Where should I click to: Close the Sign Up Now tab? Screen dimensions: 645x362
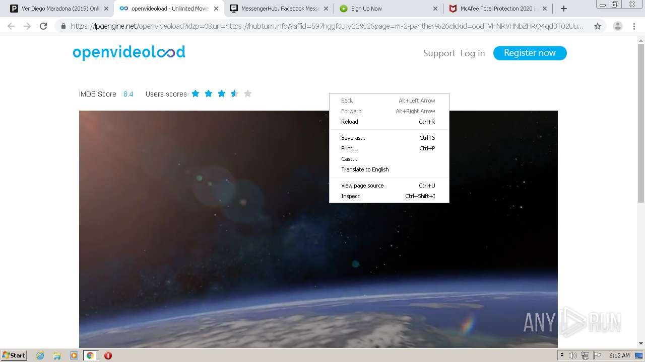435,9
